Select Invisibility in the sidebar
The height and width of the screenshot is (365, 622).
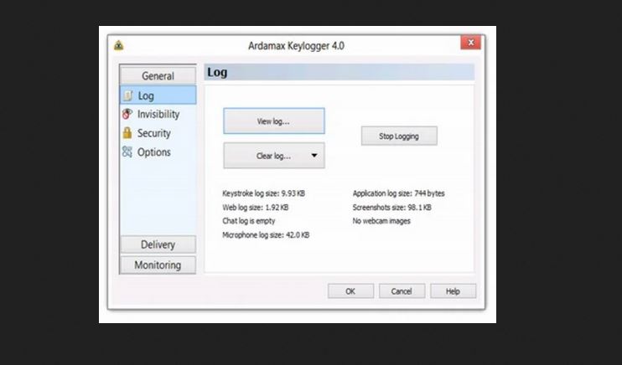(x=158, y=114)
